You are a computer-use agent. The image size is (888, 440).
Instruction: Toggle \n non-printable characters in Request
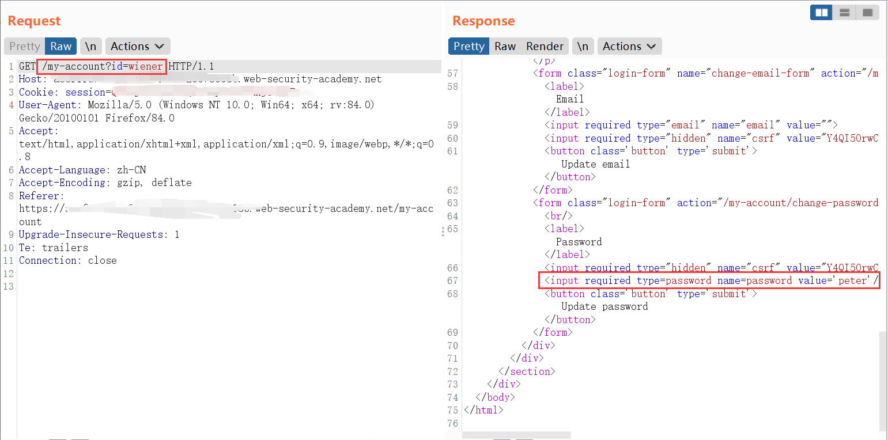90,46
